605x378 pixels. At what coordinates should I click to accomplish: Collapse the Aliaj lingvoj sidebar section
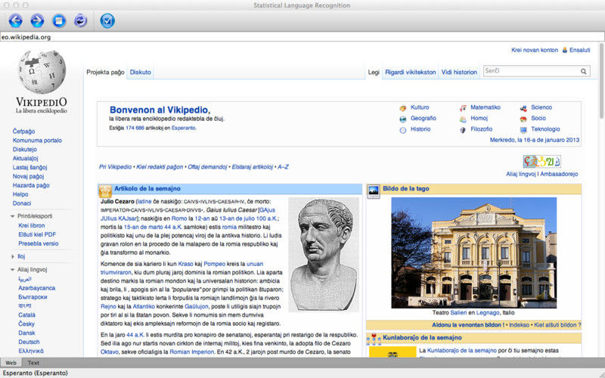pyautogui.click(x=12, y=270)
